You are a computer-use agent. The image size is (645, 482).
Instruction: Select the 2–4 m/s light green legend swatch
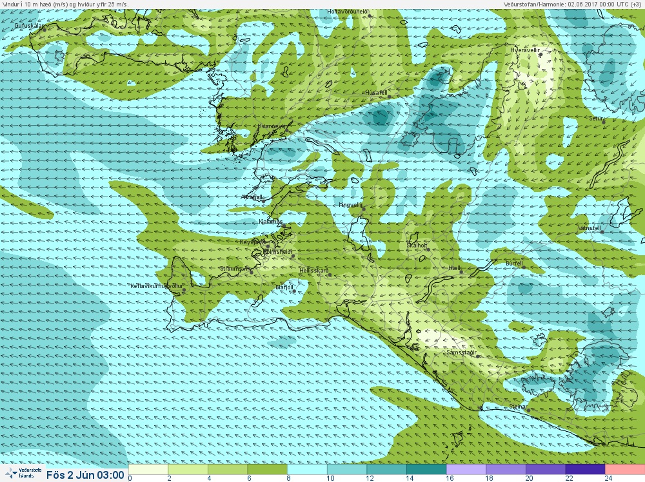(x=188, y=469)
